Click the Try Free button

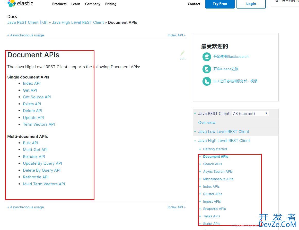coord(220,4)
